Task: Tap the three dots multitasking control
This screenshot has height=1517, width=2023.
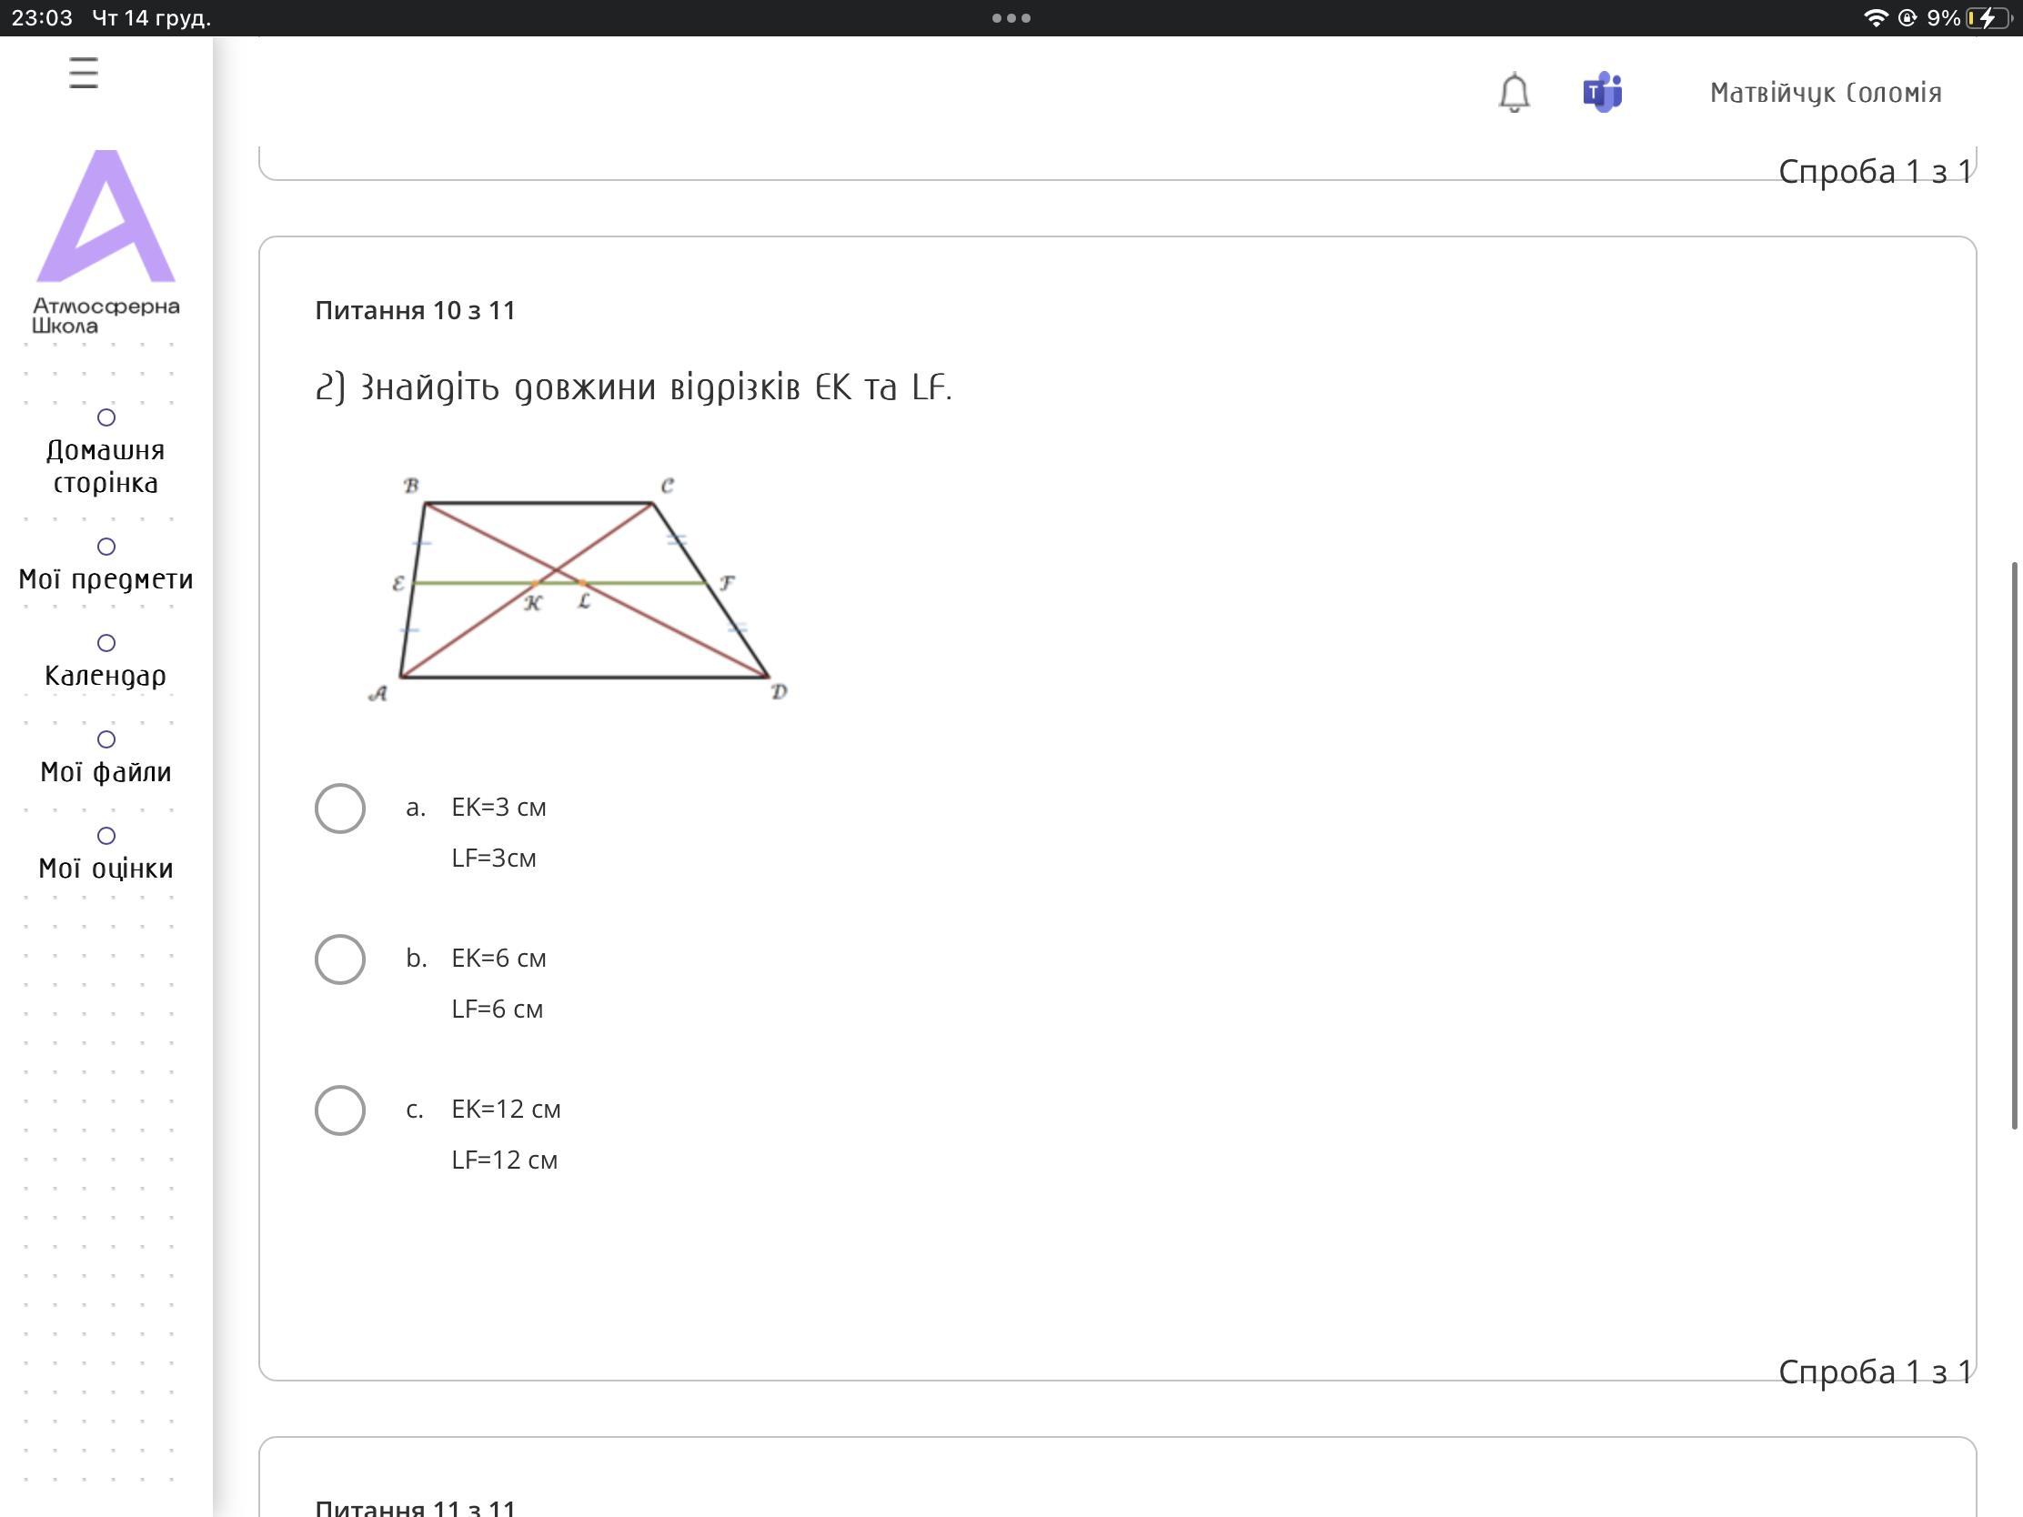Action: 1011,18
